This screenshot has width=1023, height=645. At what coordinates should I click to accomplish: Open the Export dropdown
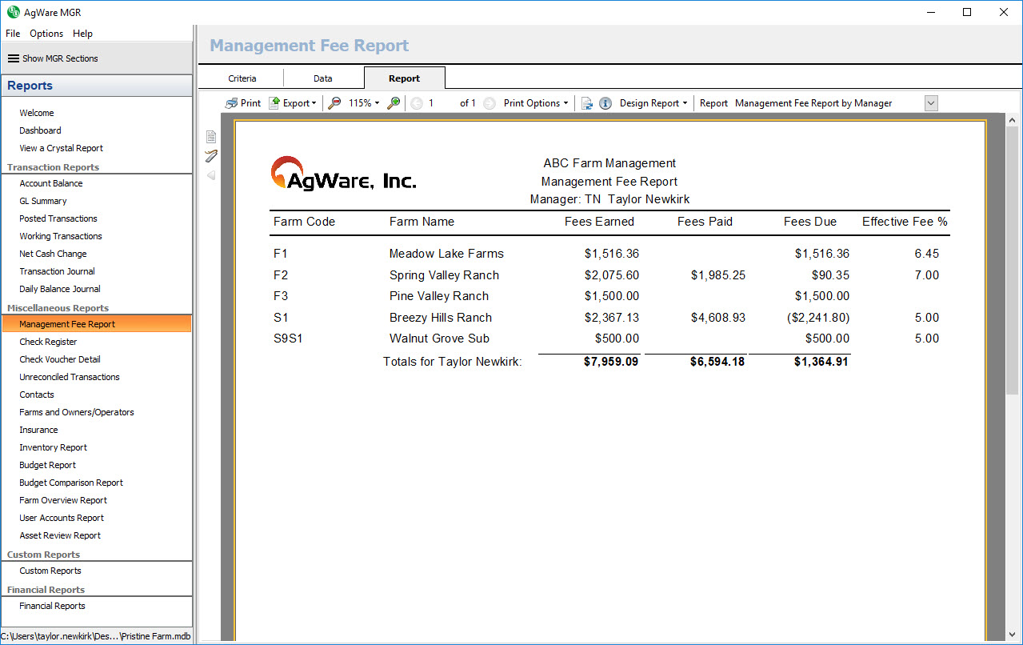pyautogui.click(x=294, y=103)
